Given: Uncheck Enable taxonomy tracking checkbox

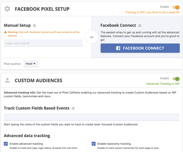Looking at the screenshot, I should point(94,143).
